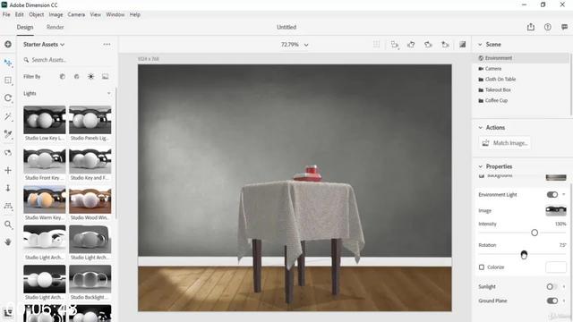The height and width of the screenshot is (322, 573).
Task: Filter assets by lights sun icon
Action: click(90, 76)
